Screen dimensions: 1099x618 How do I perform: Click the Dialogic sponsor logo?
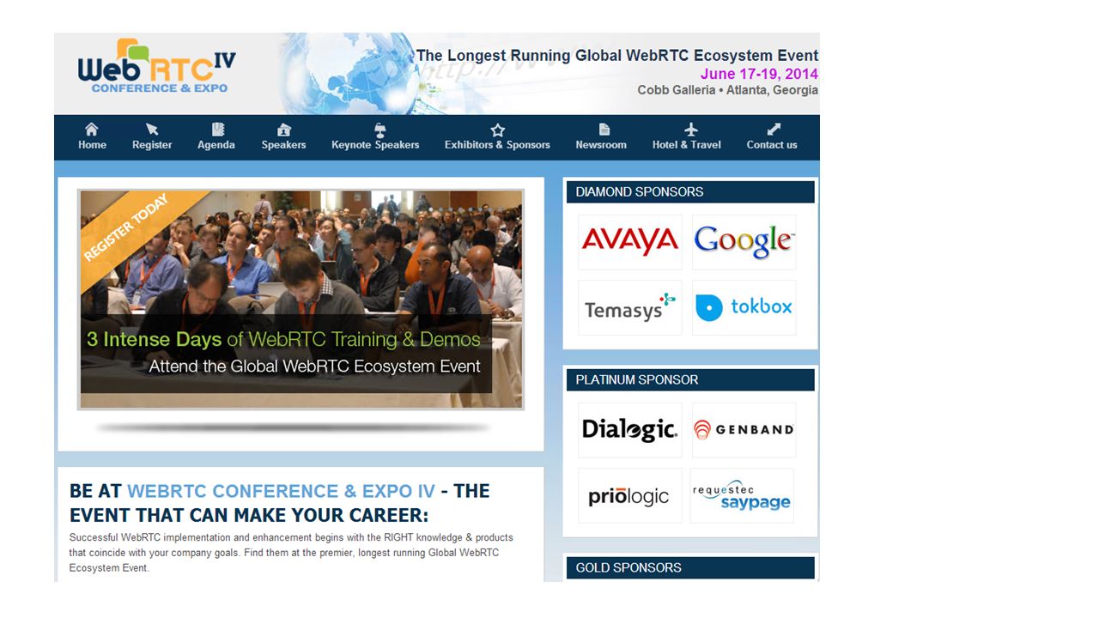(x=630, y=430)
